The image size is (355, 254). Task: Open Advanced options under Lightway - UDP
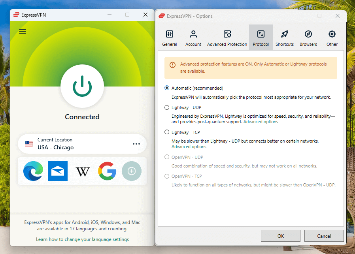(x=261, y=122)
